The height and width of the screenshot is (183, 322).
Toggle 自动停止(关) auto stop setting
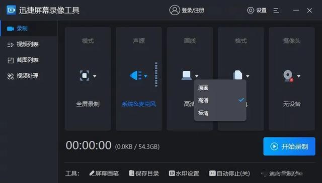[x=229, y=173]
